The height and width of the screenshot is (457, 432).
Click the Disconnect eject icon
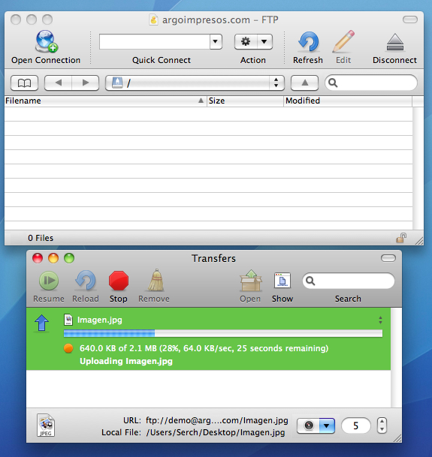[x=394, y=43]
